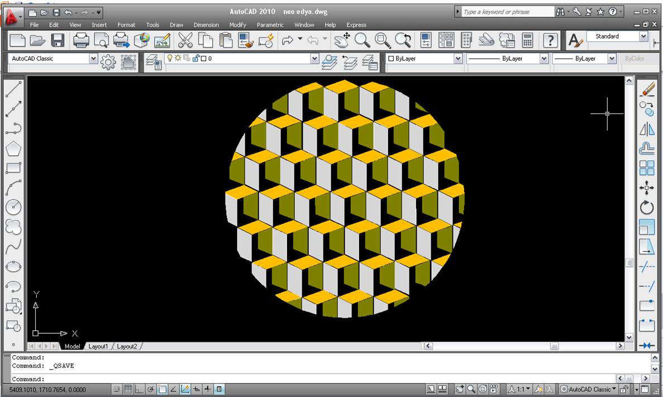The height and width of the screenshot is (397, 663).
Task: Switch to the Layout1 tab
Action: click(98, 346)
